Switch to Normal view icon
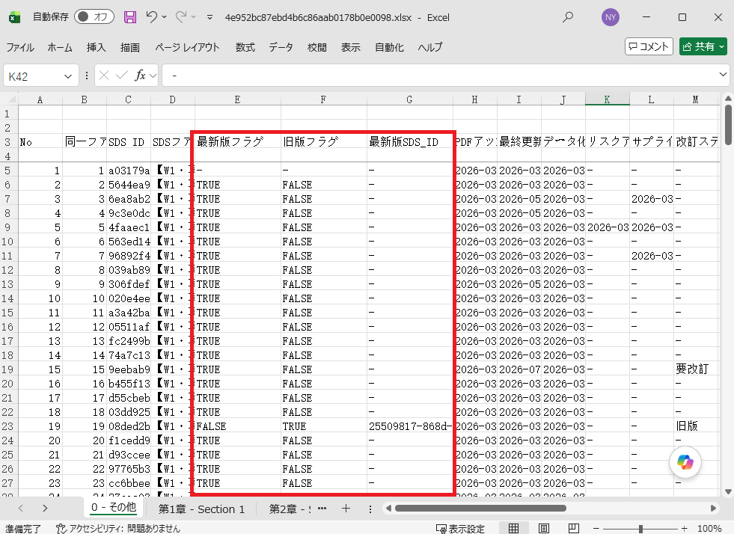Screen dimensions: 734x534 pos(513,528)
